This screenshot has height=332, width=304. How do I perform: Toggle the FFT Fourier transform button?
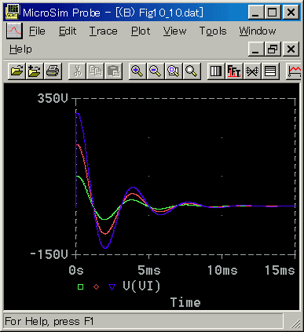pyautogui.click(x=234, y=71)
